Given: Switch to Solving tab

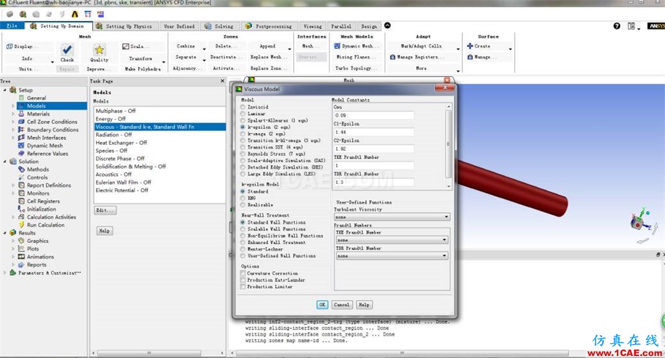Looking at the screenshot, I should 220,26.
